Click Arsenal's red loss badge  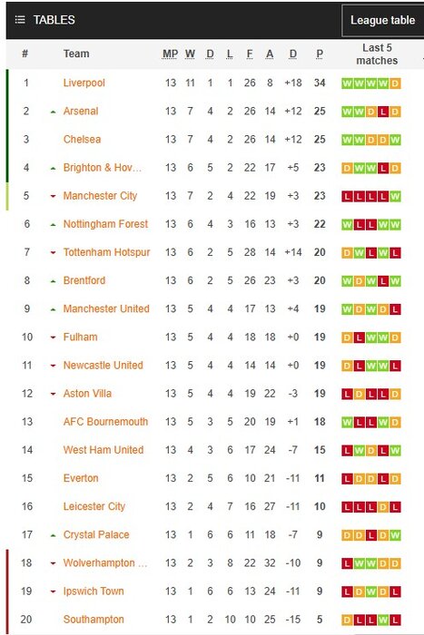383,112
